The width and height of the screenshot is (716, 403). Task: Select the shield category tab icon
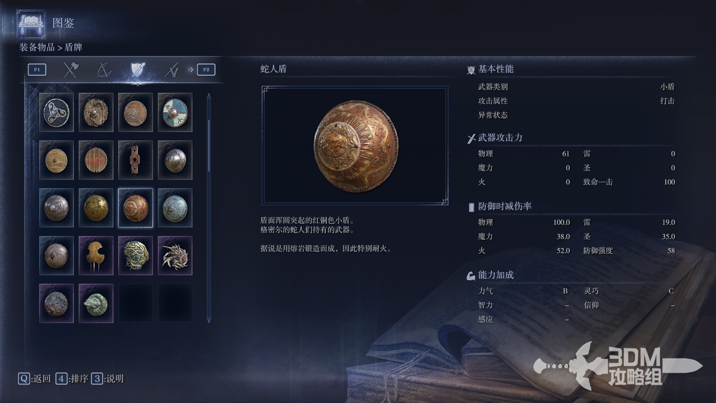click(138, 70)
